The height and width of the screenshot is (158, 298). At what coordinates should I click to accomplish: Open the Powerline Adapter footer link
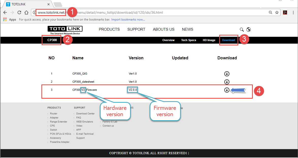(x=60, y=142)
